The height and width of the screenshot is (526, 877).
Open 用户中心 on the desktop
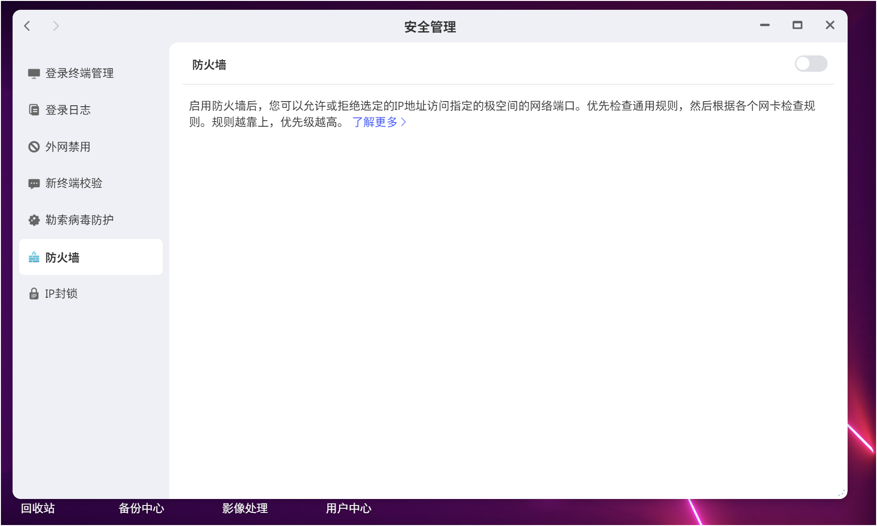point(348,508)
